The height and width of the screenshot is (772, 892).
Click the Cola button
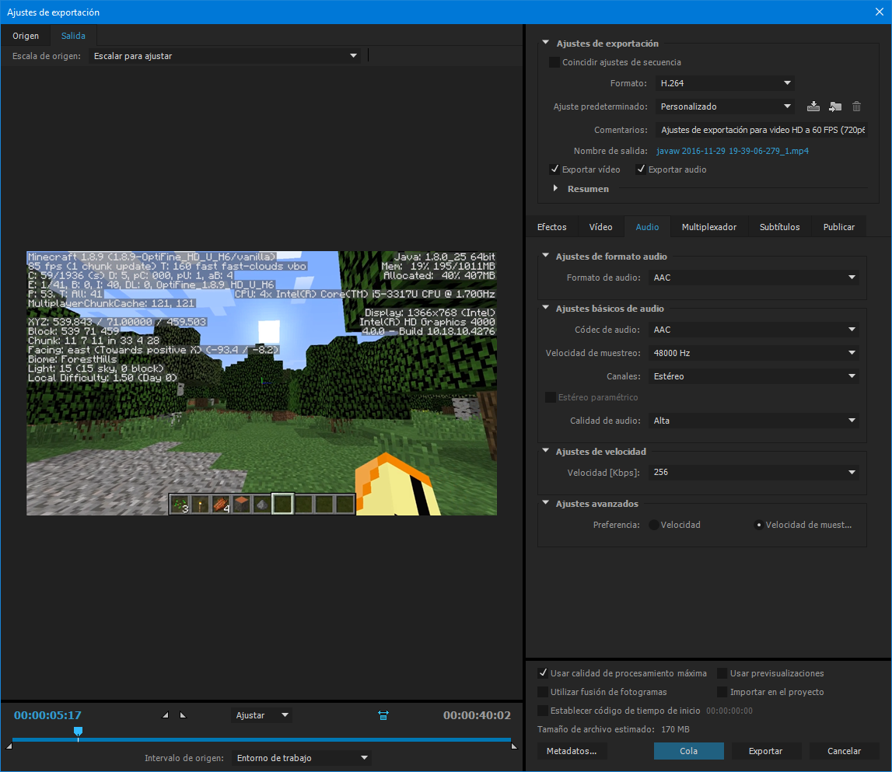[x=688, y=751]
